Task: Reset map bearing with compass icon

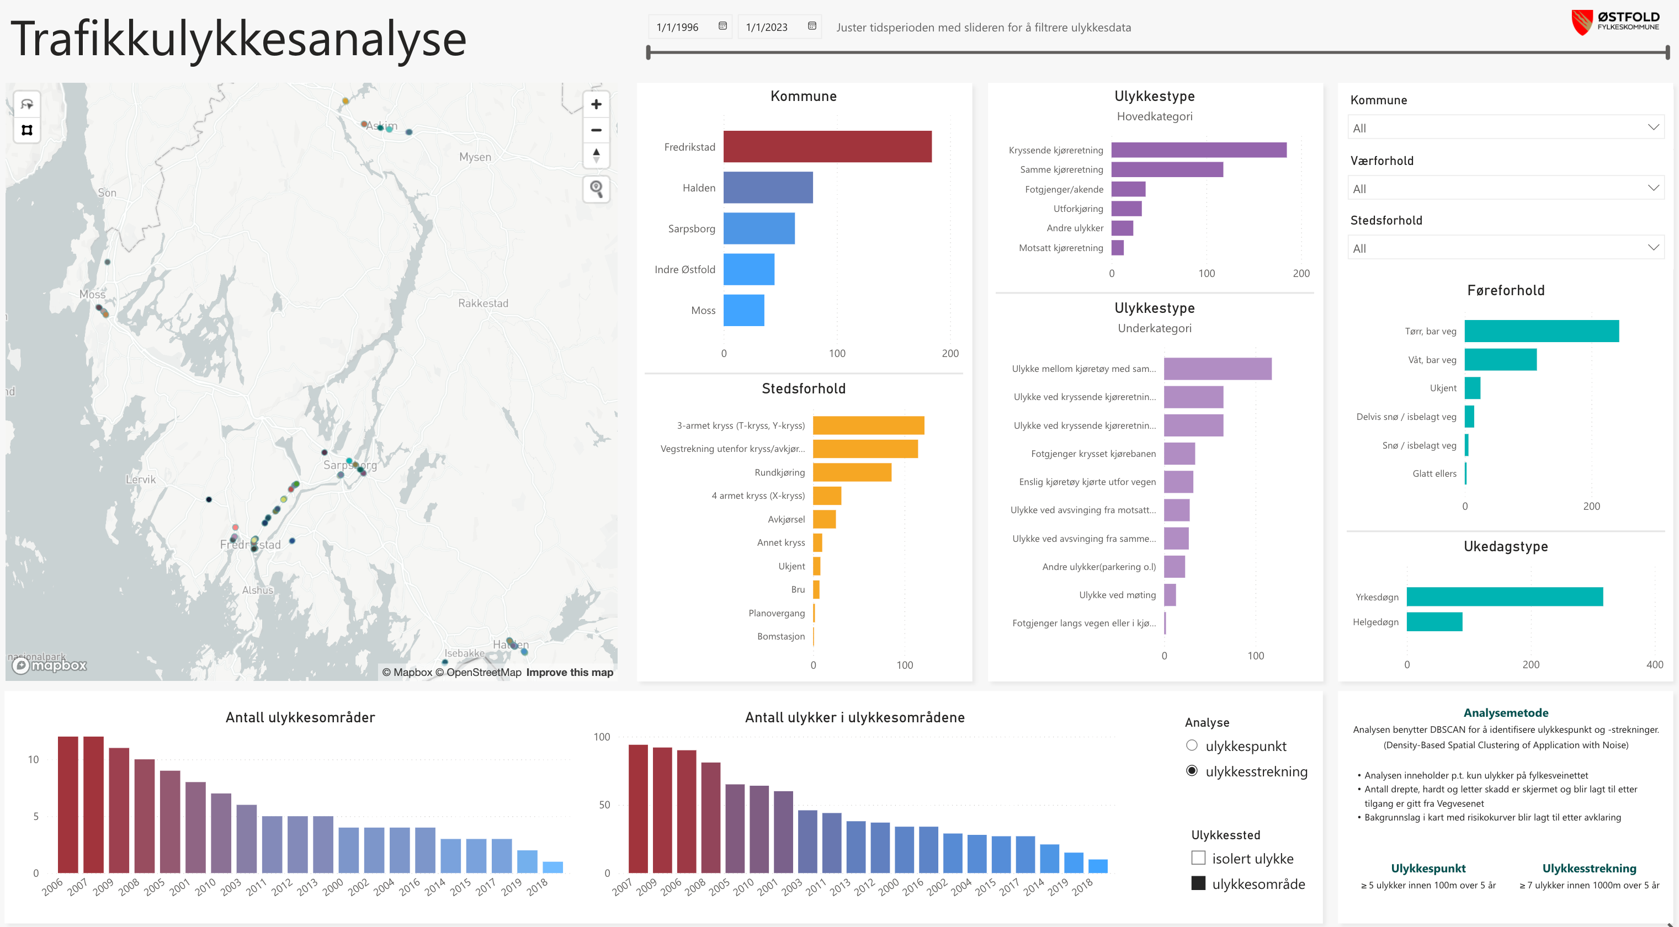Action: (x=596, y=155)
